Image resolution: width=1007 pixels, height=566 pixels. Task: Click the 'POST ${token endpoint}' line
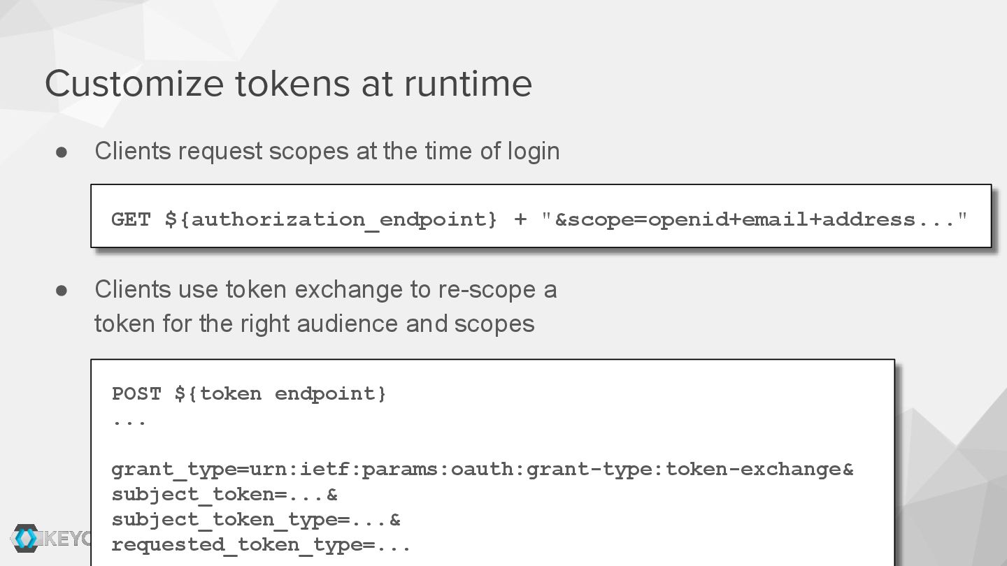(x=249, y=393)
